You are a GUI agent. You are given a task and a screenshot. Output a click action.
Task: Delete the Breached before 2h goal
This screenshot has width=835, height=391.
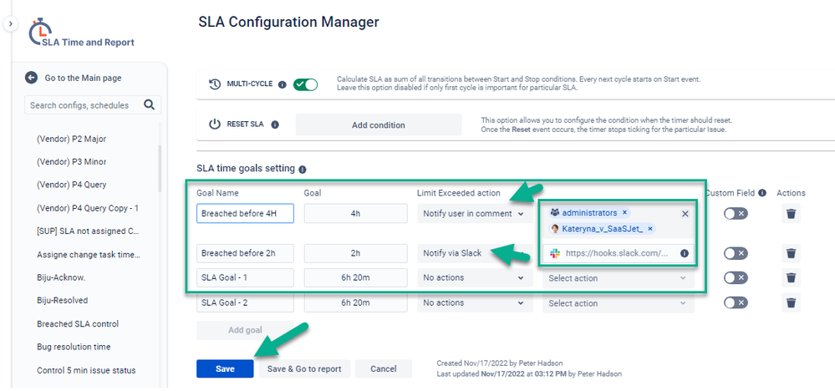tap(792, 253)
